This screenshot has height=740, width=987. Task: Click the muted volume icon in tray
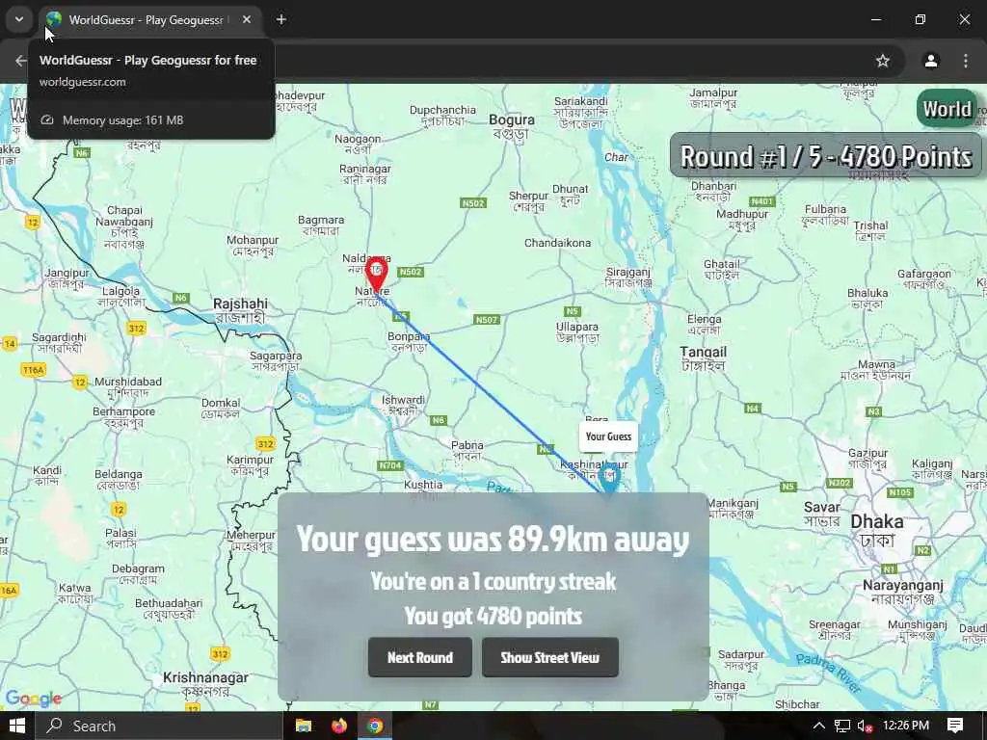(865, 727)
